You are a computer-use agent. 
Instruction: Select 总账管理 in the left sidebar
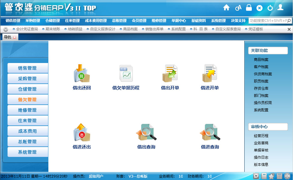tap(27, 142)
